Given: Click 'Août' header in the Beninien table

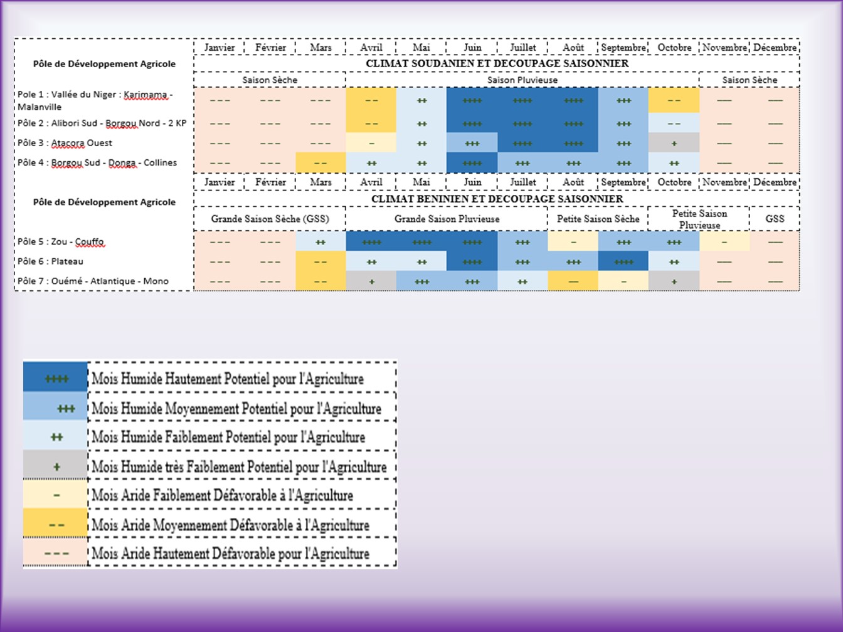Looking at the screenshot, I should click(x=573, y=182).
